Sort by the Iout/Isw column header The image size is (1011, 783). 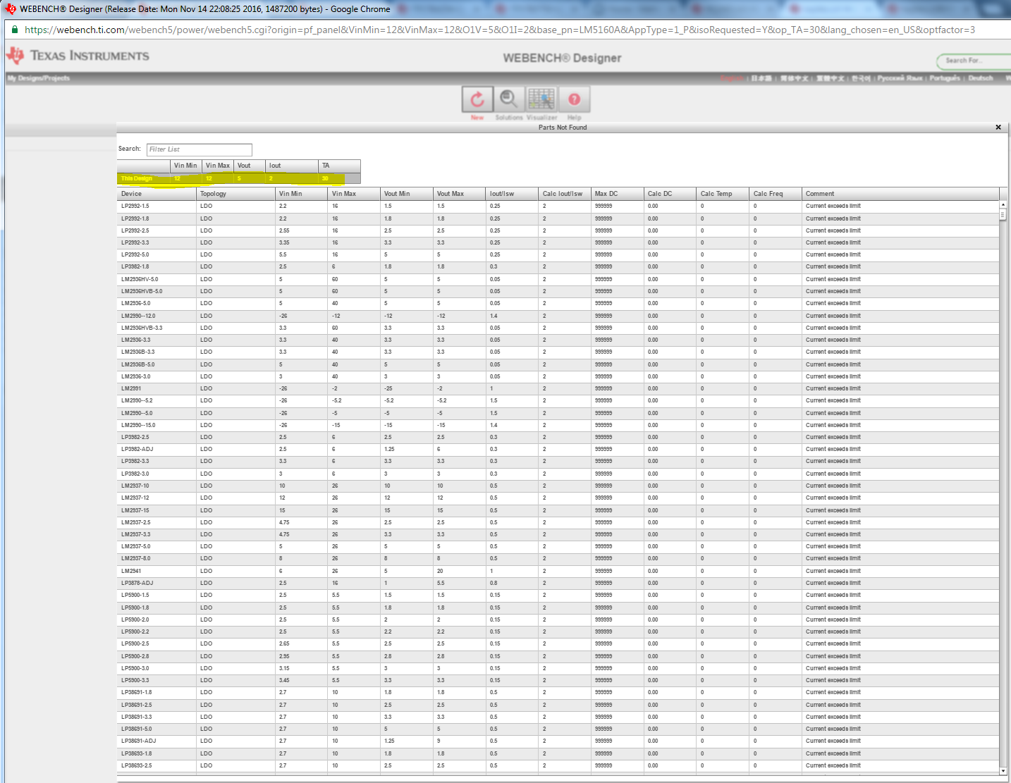click(513, 194)
